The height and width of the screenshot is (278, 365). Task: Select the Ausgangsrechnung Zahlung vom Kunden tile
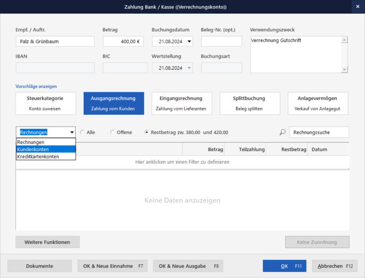114,103
